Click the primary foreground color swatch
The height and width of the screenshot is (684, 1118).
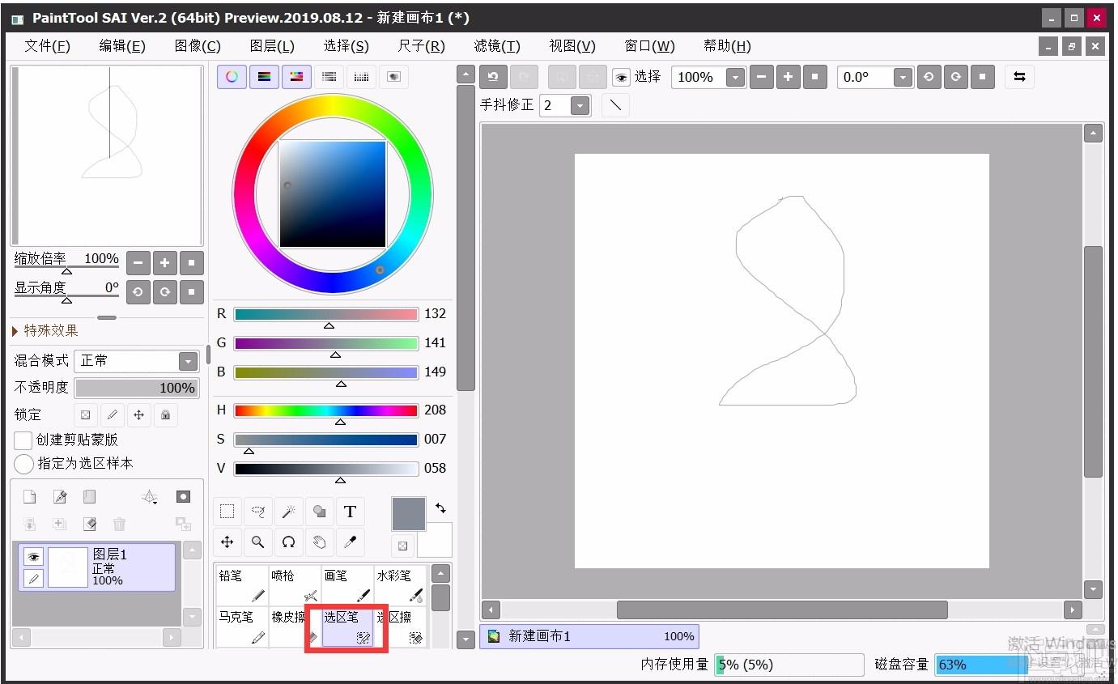click(x=409, y=514)
